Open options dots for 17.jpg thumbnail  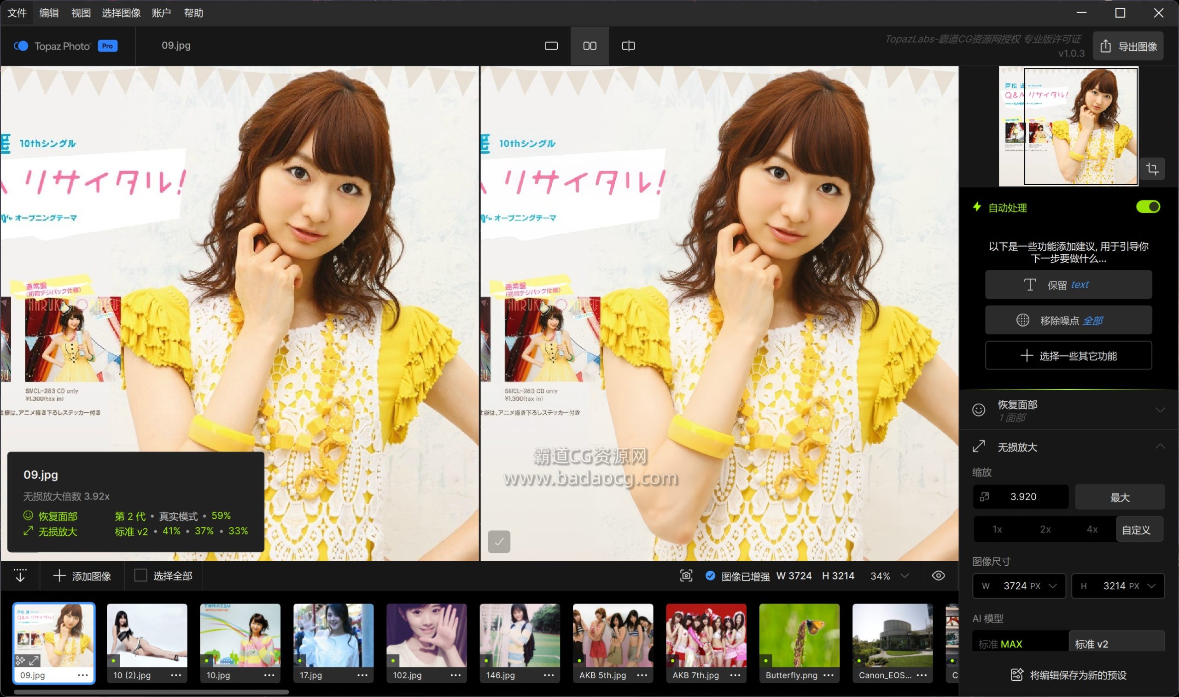click(362, 675)
